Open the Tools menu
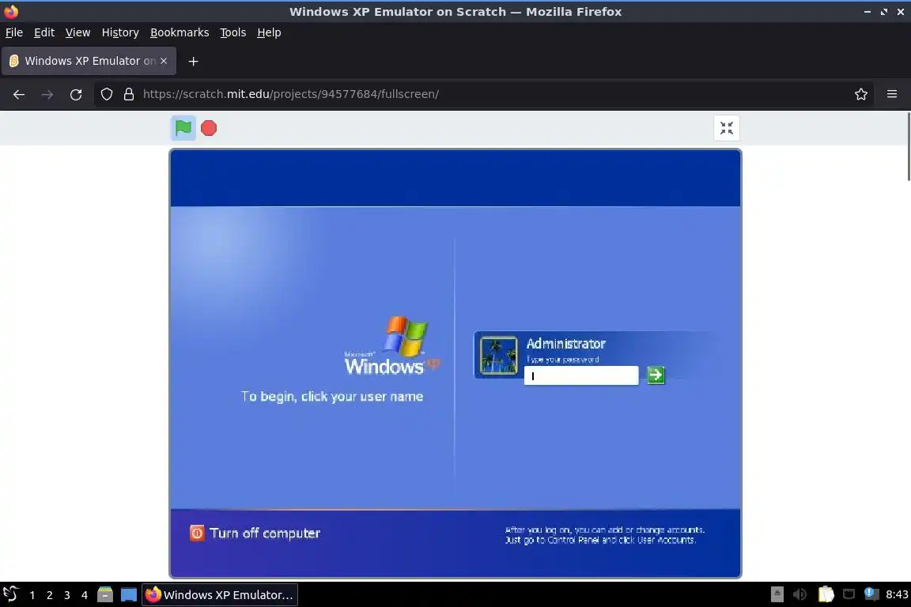Viewport: 911px width, 607px height. pos(233,32)
